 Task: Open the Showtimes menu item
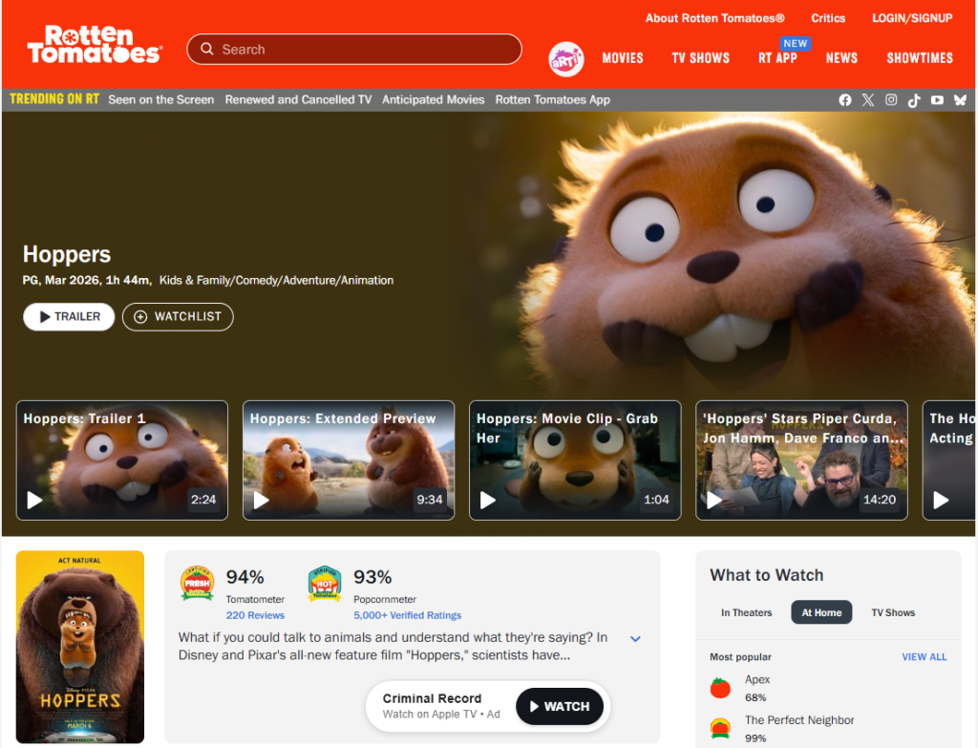[x=920, y=58]
